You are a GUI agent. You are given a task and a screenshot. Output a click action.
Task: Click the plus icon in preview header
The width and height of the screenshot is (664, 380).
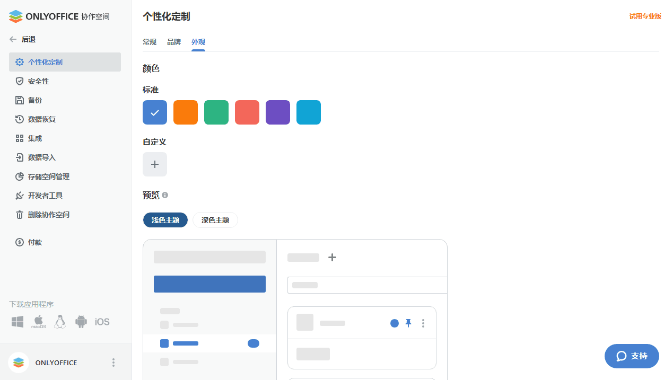coord(332,257)
